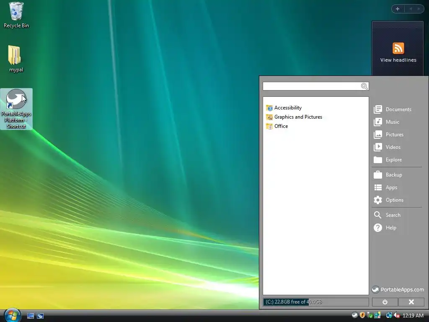Expand the Graphics and Pictures category
Screen dimensions: 429x322
click(x=294, y=117)
